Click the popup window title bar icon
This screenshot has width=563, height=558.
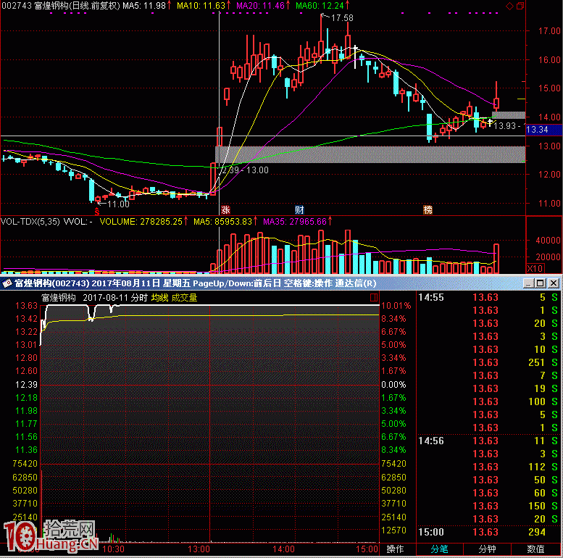(7, 283)
